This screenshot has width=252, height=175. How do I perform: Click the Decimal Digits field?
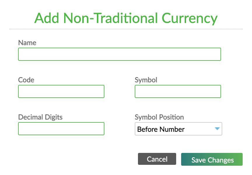(x=61, y=128)
